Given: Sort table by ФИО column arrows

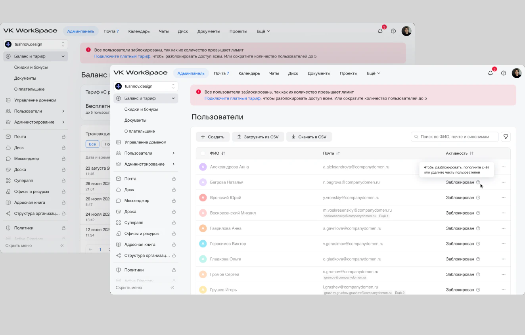Looking at the screenshot, I should tap(223, 153).
